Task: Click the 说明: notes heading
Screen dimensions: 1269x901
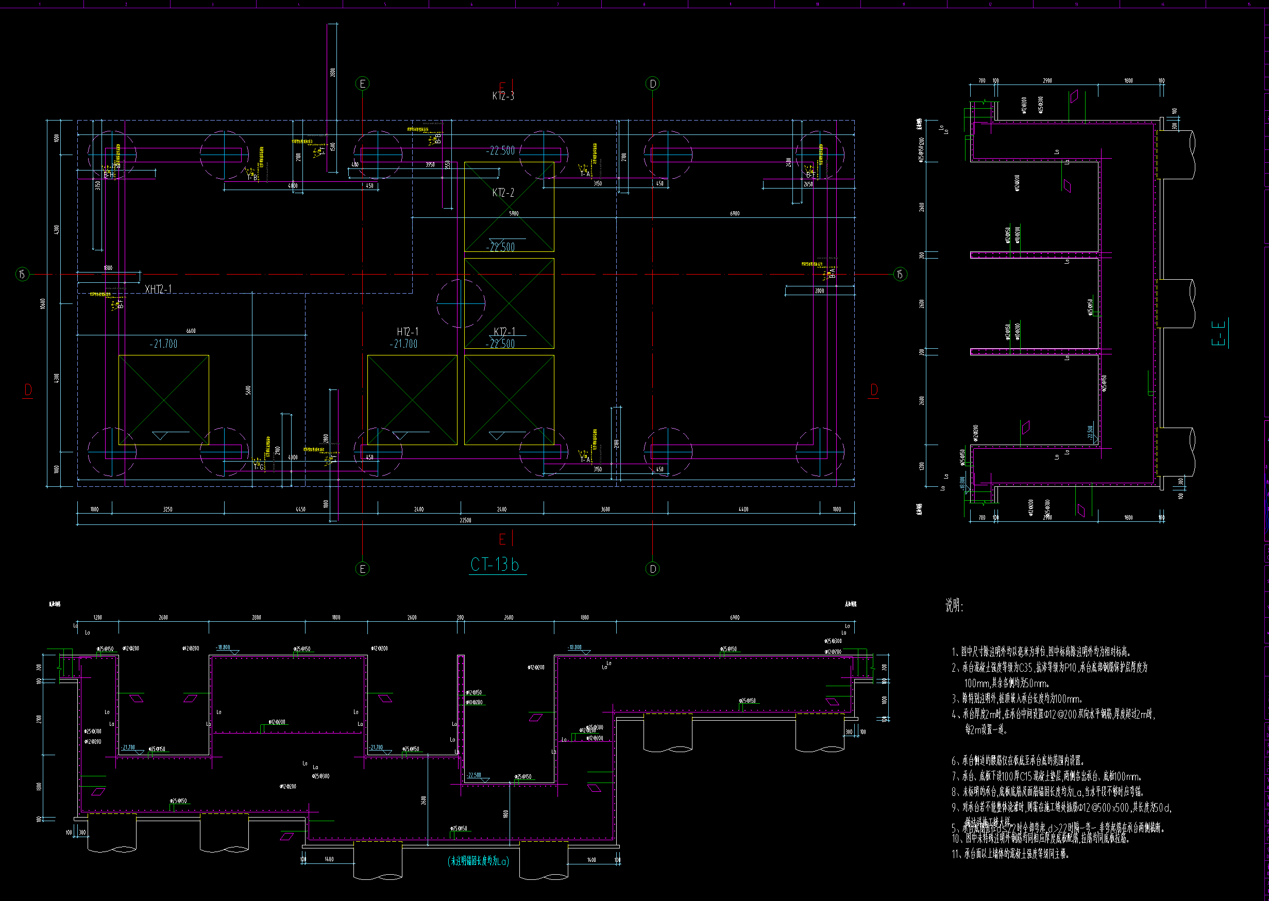Action: (x=954, y=605)
